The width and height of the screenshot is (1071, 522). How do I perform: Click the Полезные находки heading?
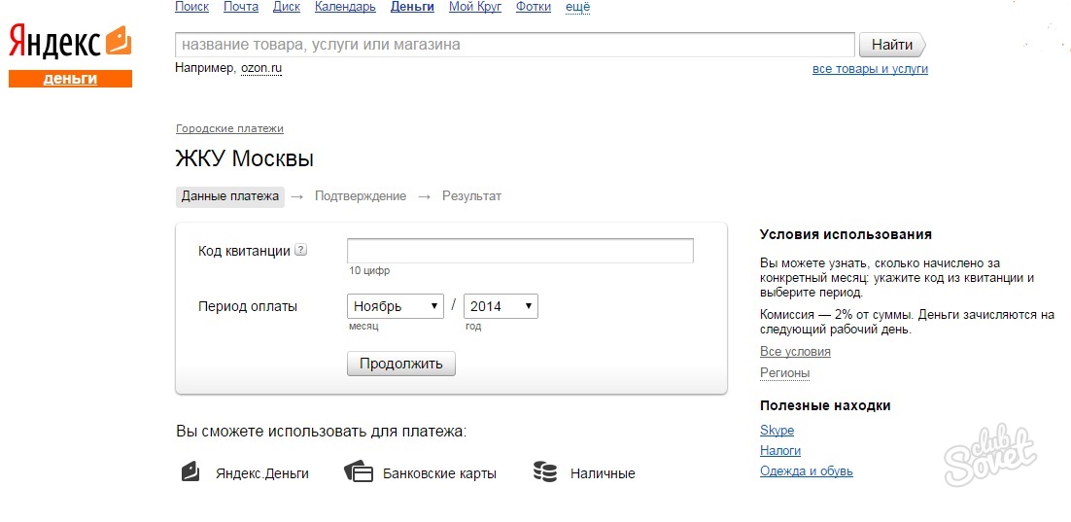pos(825,405)
